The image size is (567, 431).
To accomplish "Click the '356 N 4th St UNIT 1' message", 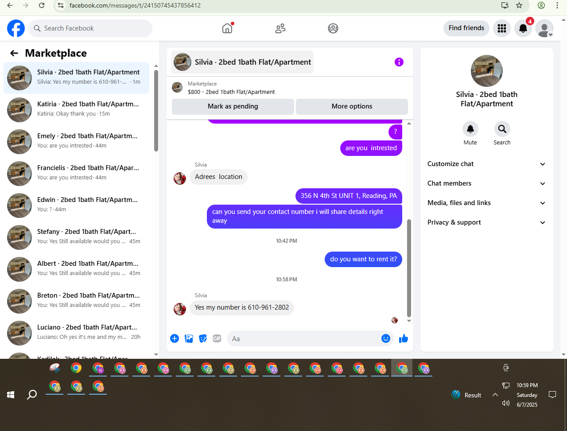I will 349,196.
